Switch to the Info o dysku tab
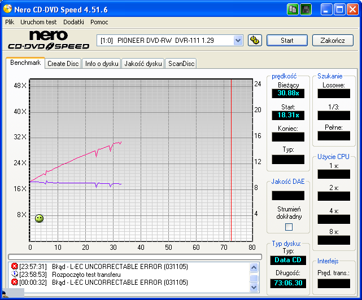The width and height of the screenshot is (362, 300). [x=102, y=64]
